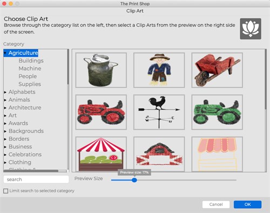Select the Supplies subcategory

pyautogui.click(x=30, y=84)
